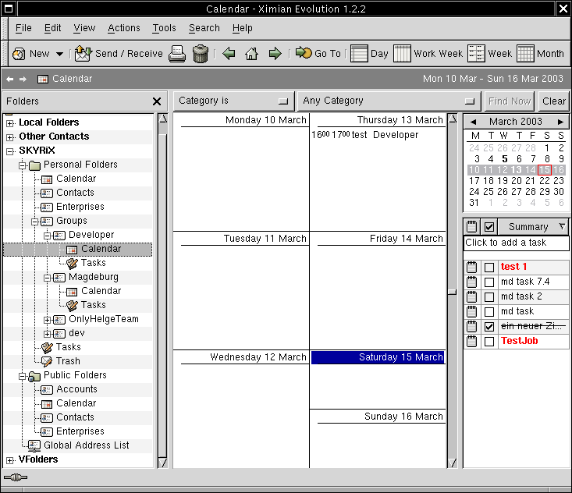
Task: Mark TestJob task as complete
Action: coord(489,342)
